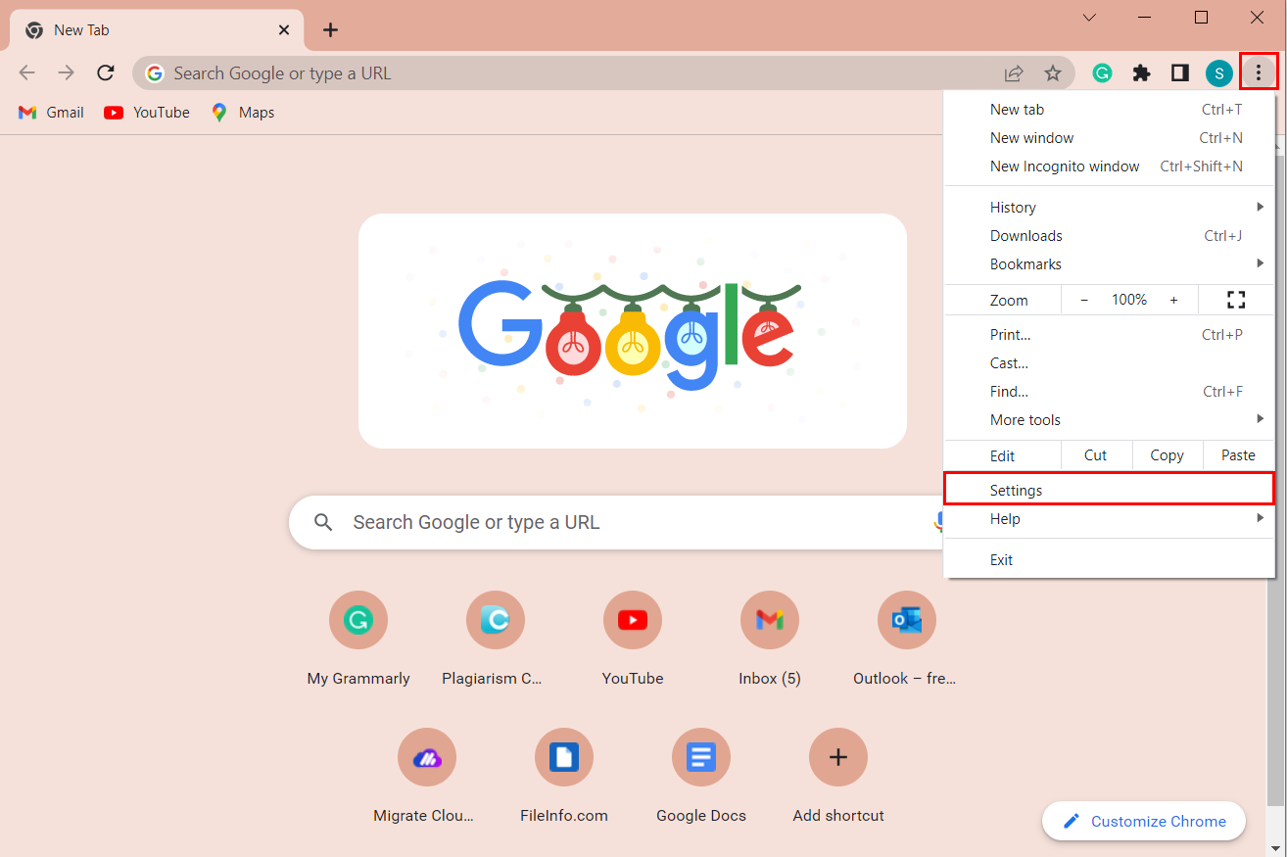Reload the current page
1287x857 pixels.
pyautogui.click(x=106, y=72)
